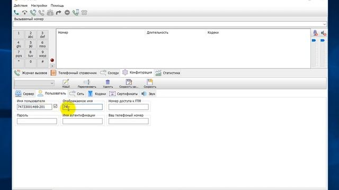Click the voicemail answering machine icon
Screen dimensions: 339x190
(84, 13)
